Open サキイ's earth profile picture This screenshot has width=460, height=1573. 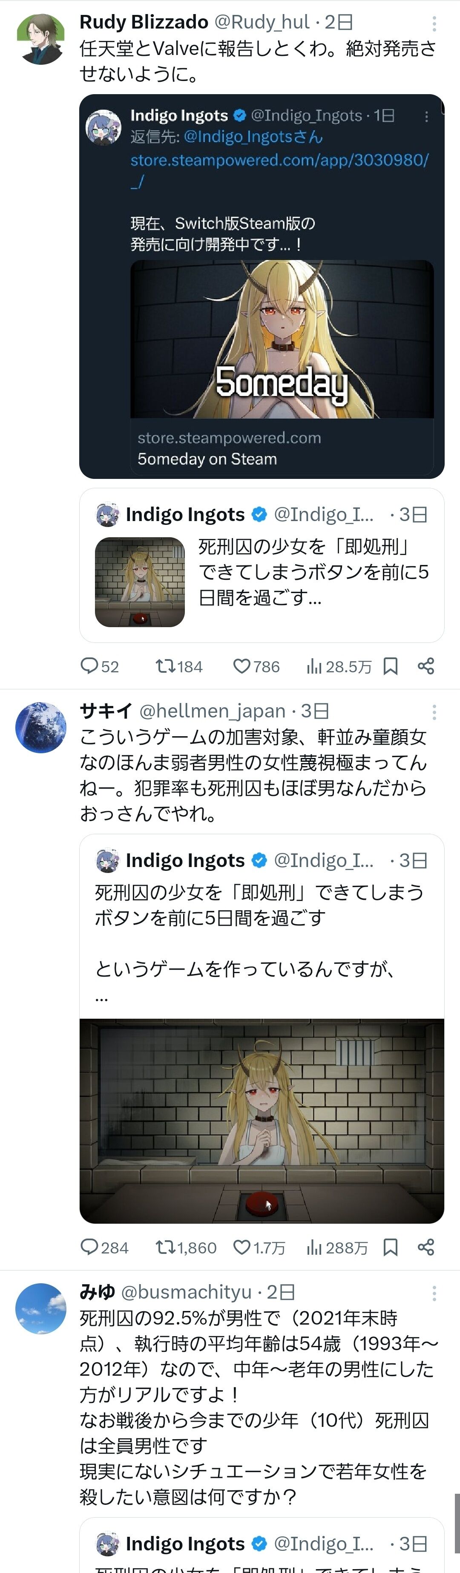coord(40,727)
